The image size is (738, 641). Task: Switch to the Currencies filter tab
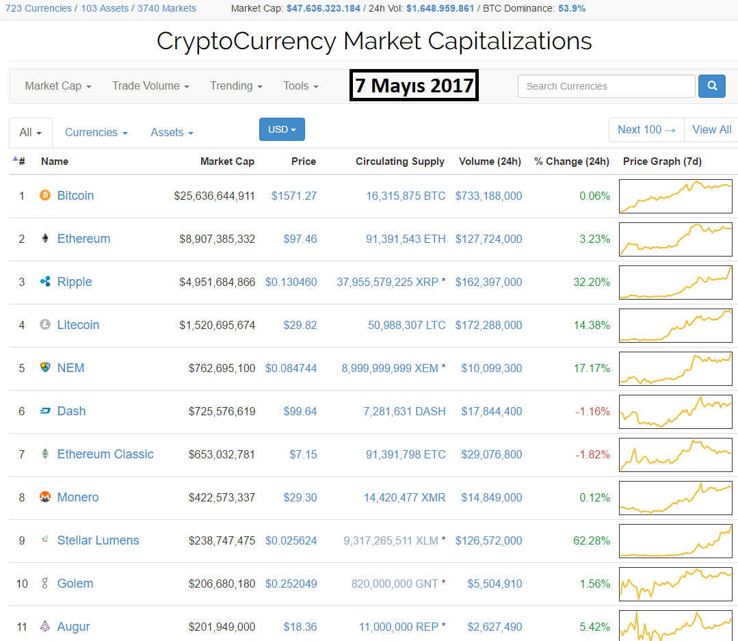click(96, 133)
